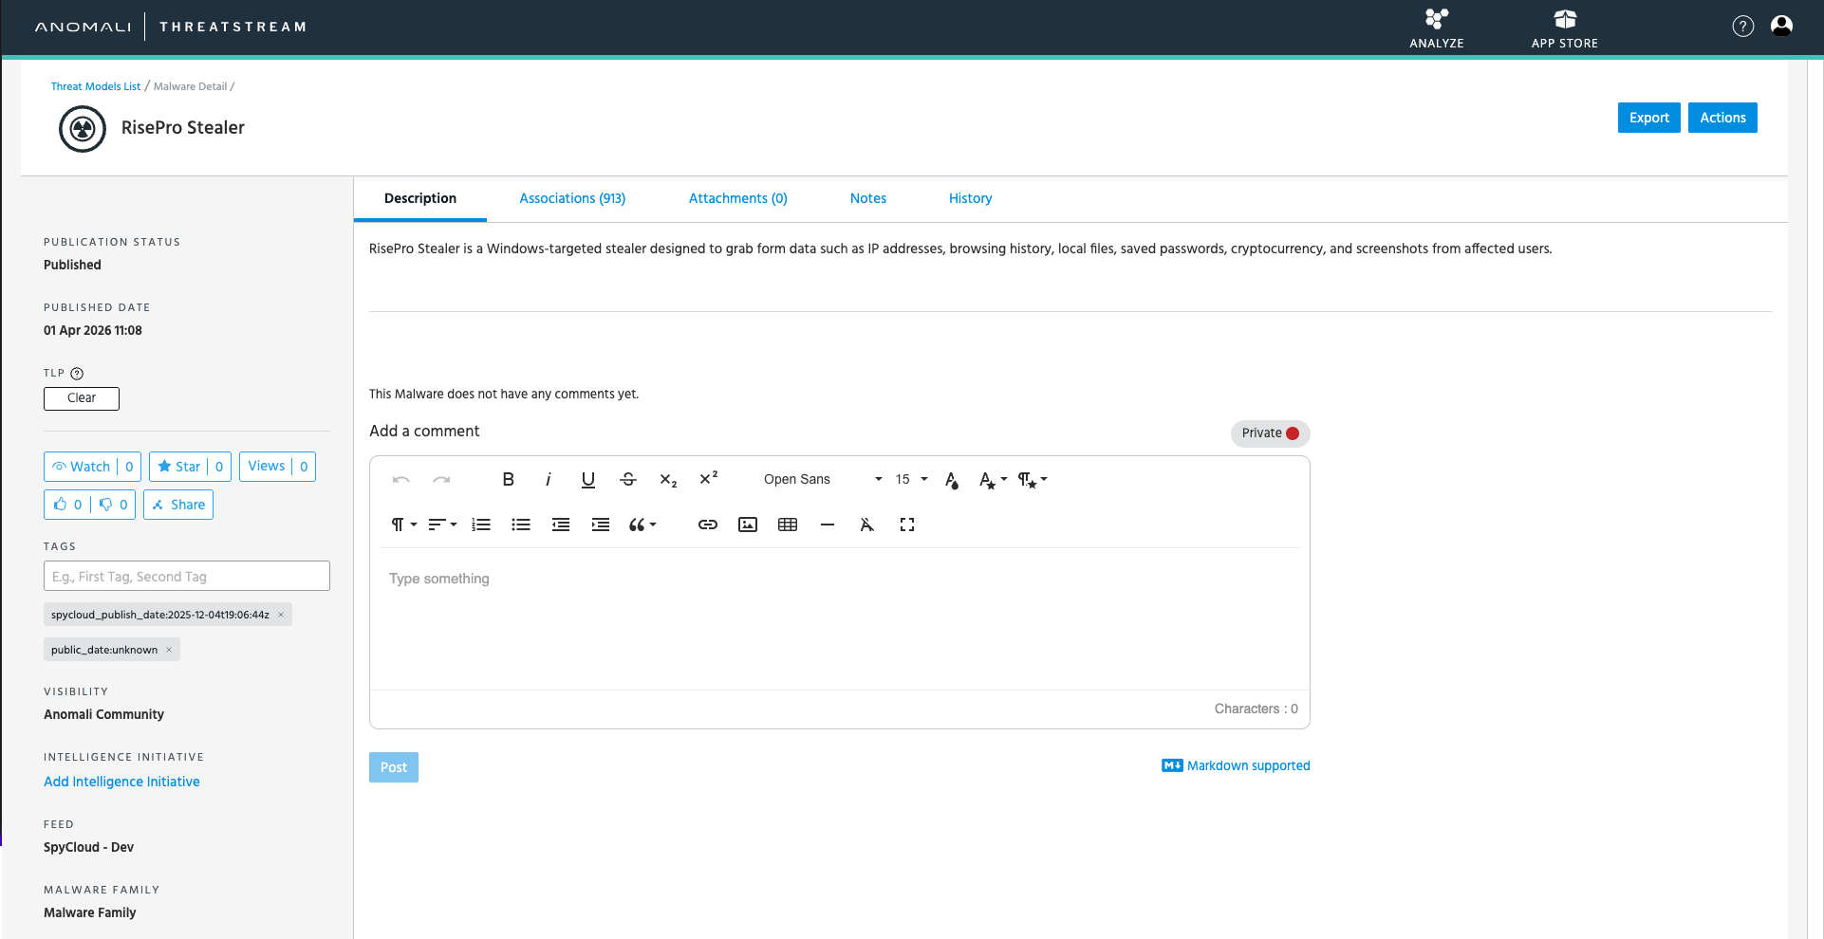Screen dimensions: 1824x939
Task: Click the RisePro Stealer malware icon
Action: click(x=83, y=128)
